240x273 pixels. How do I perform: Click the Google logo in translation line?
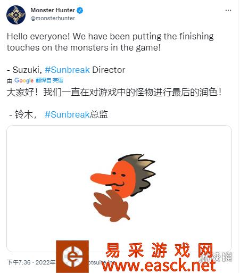[24, 80]
